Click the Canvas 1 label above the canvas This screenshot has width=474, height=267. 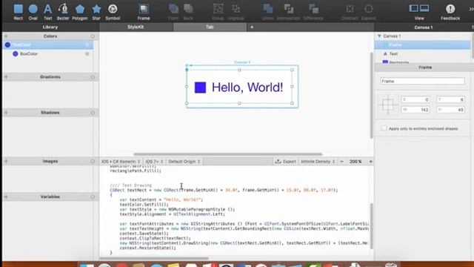242,62
